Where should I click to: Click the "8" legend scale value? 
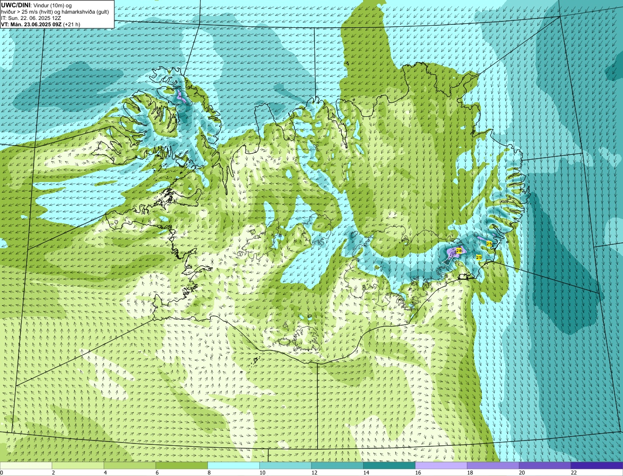click(209, 473)
